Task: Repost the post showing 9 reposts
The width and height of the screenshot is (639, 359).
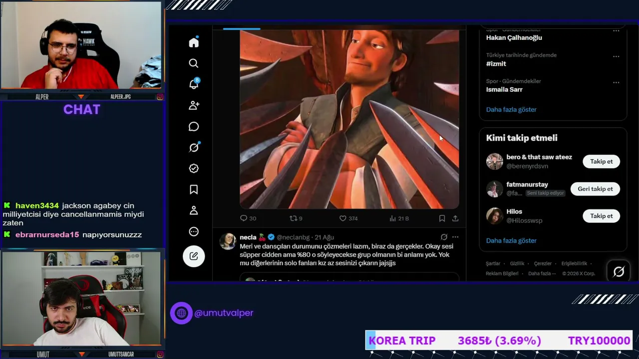Action: tap(296, 218)
